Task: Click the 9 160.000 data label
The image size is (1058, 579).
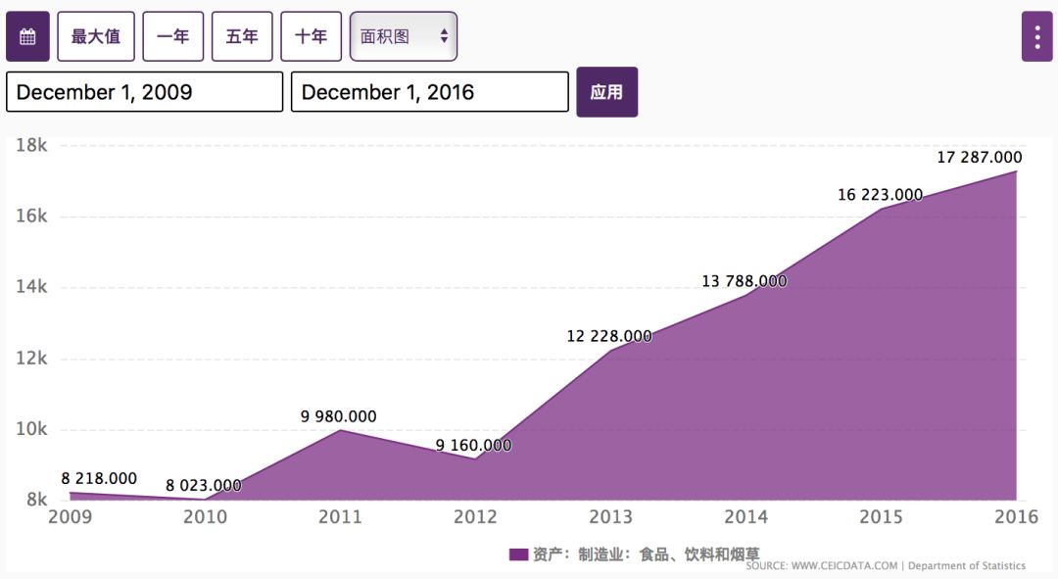Action: click(473, 446)
